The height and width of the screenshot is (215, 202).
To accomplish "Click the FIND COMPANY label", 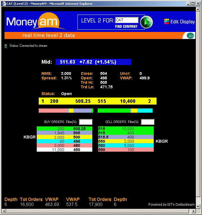I will tap(126, 26).
